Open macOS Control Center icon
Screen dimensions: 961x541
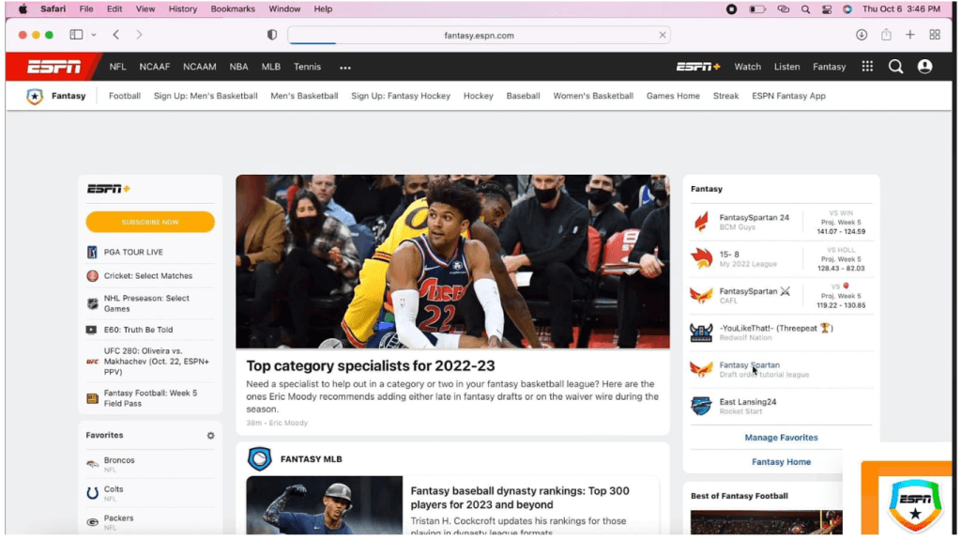[x=826, y=9]
